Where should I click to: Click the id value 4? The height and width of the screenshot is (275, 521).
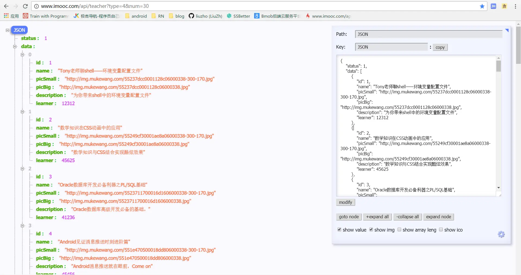click(x=50, y=234)
